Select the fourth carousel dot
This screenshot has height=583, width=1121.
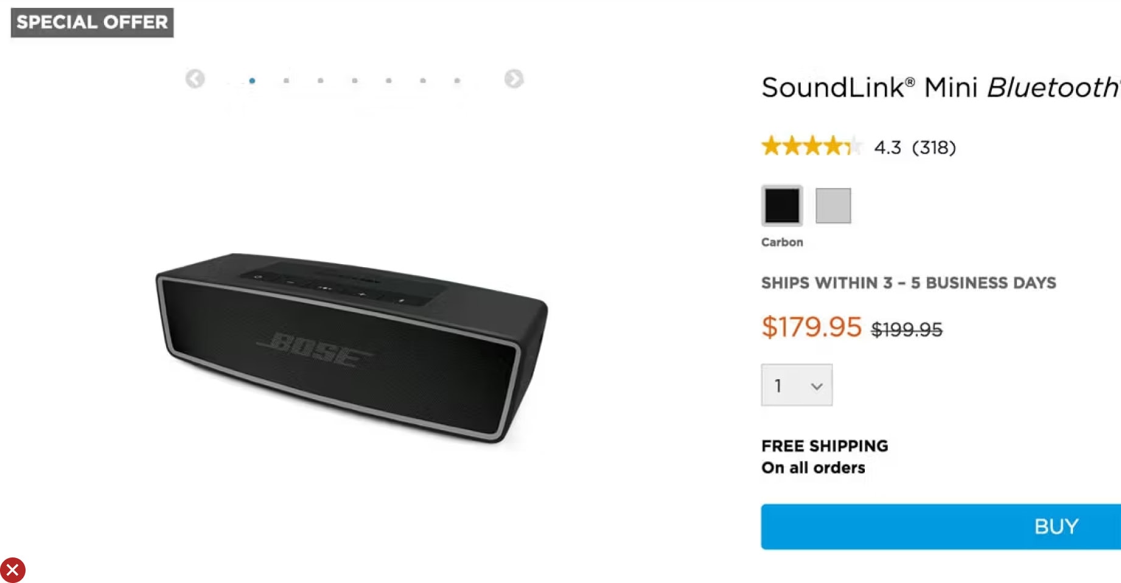point(355,80)
